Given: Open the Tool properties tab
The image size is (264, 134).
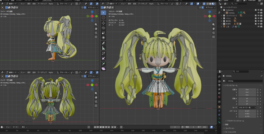Looking at the screenshot, I should point(219,77).
